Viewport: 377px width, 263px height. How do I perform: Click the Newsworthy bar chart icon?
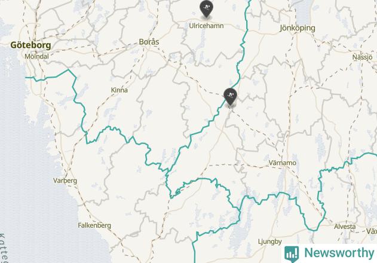[x=292, y=253]
